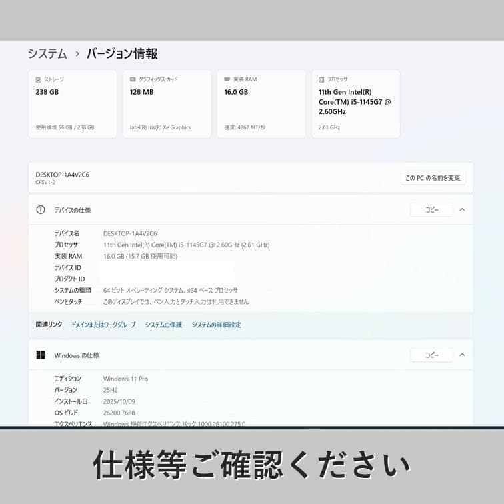Select the pen and touch value text
The height and width of the screenshot is (504, 504).
[x=176, y=302]
